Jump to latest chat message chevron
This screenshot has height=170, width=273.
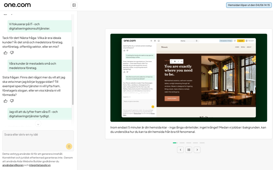pyautogui.click(x=38, y=124)
